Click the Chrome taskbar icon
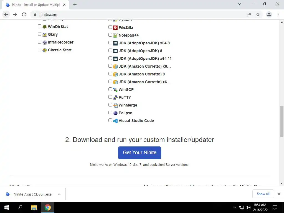 [48, 207]
